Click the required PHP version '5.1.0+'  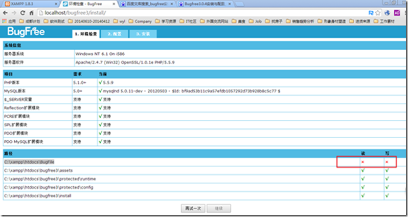pos(79,82)
